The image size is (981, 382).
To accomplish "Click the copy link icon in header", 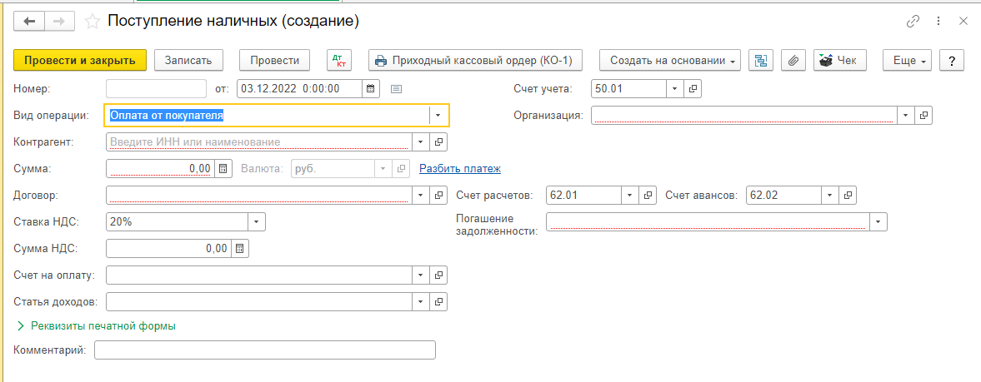I will coord(913,21).
